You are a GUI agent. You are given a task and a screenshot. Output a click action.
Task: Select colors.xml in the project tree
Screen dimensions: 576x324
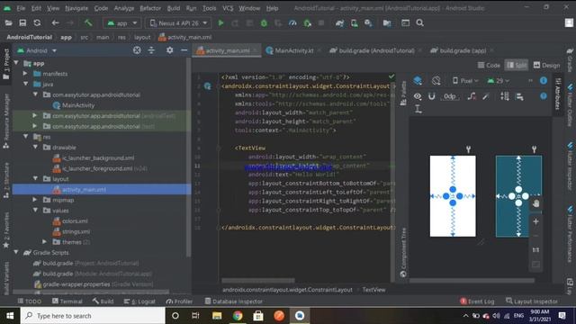click(x=75, y=220)
